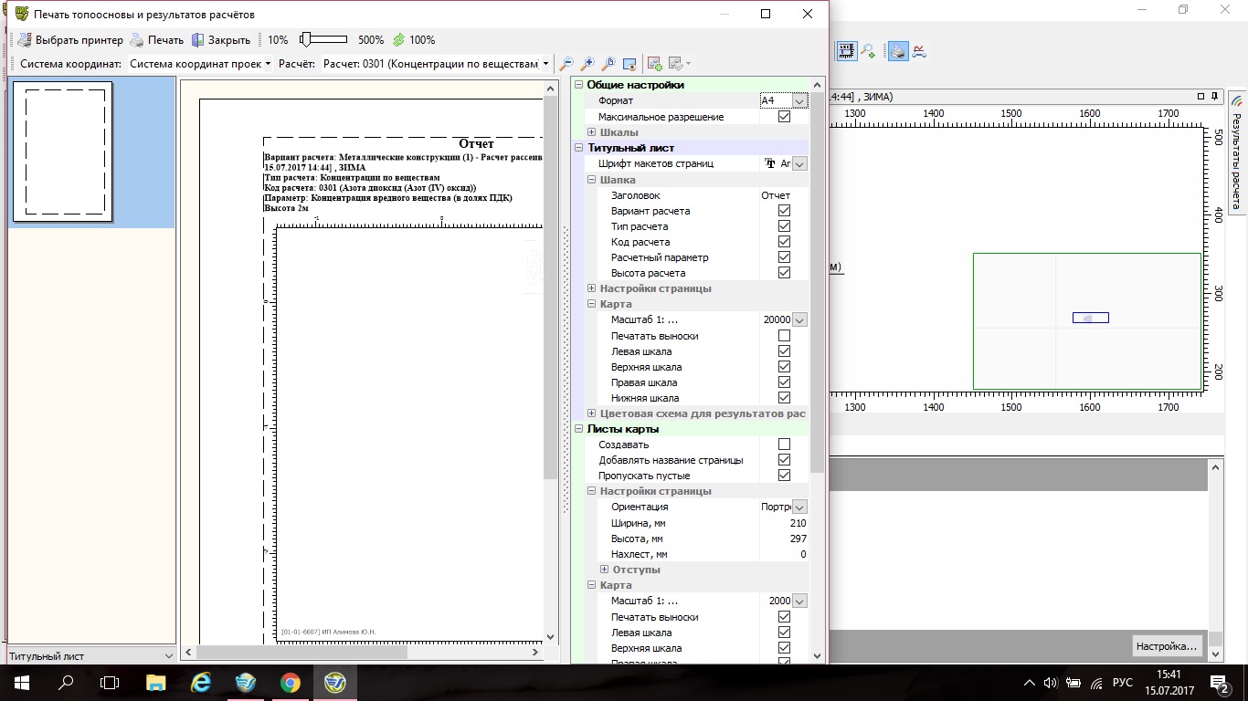Click the zoom out magnifier icon
The image size is (1248, 701).
click(566, 64)
